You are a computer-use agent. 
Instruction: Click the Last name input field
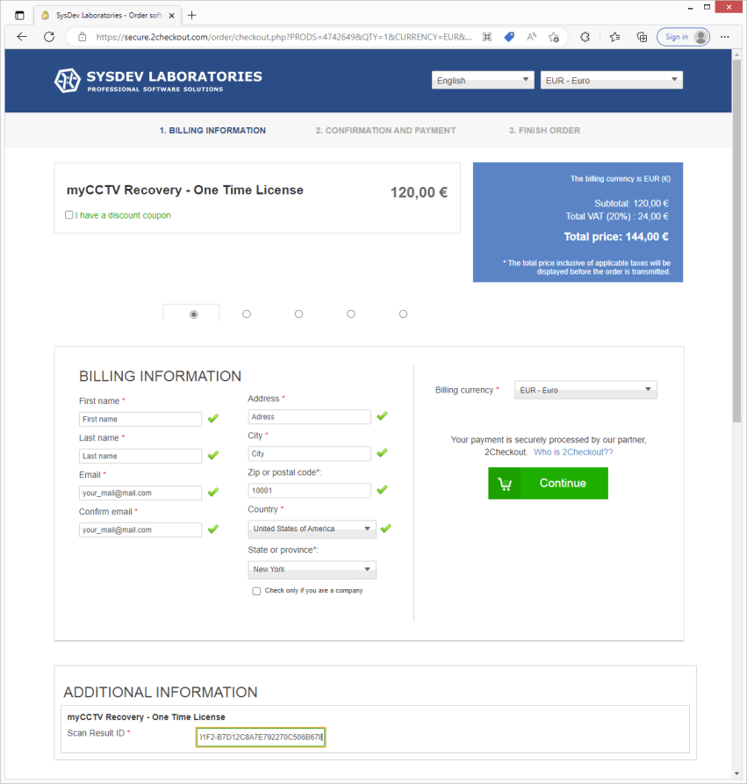click(140, 456)
